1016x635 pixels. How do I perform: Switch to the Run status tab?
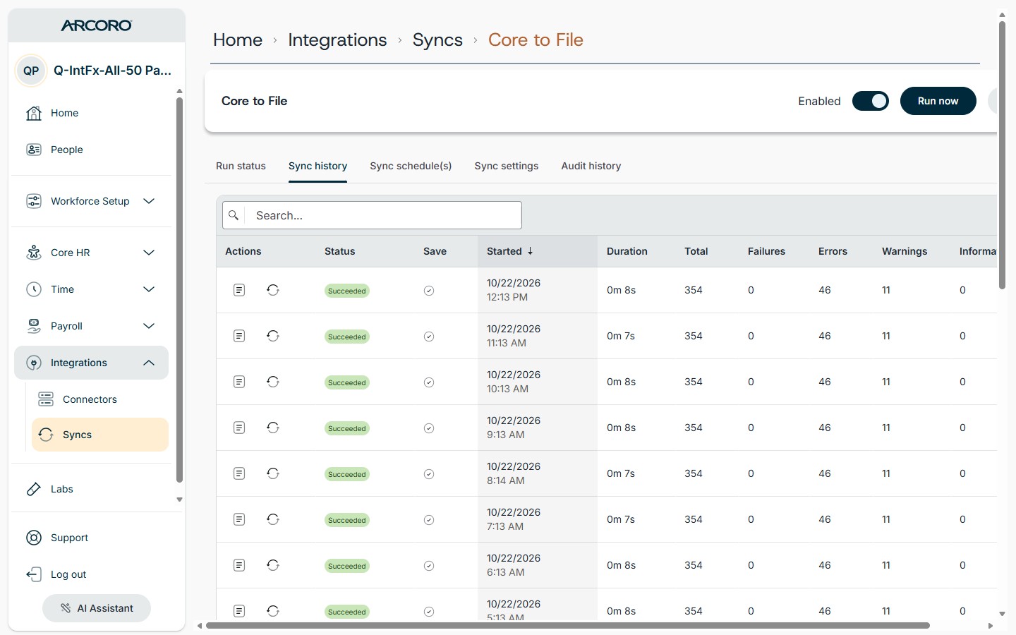click(241, 166)
